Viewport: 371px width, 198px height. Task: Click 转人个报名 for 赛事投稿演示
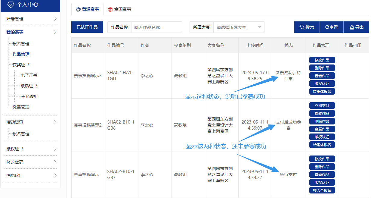(x=322, y=190)
